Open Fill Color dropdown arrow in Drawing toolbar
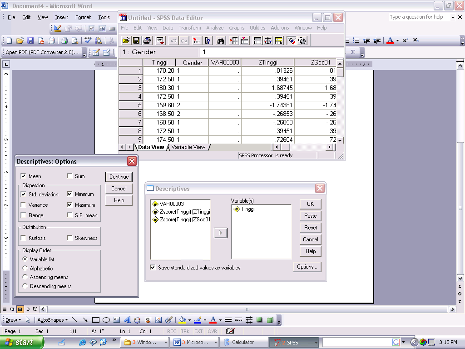 pyautogui.click(x=189, y=320)
